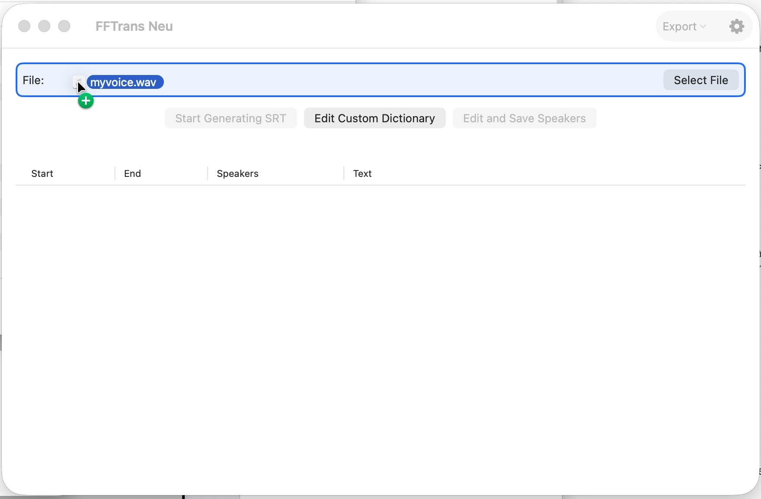Click the End column header

tap(132, 173)
